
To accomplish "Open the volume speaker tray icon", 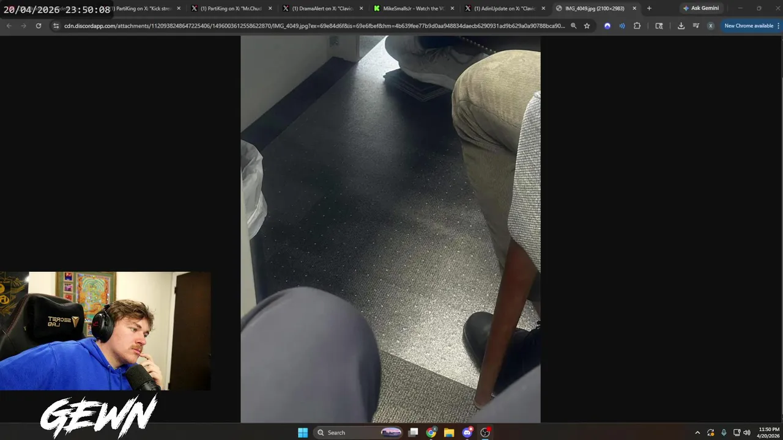I will pos(747,433).
